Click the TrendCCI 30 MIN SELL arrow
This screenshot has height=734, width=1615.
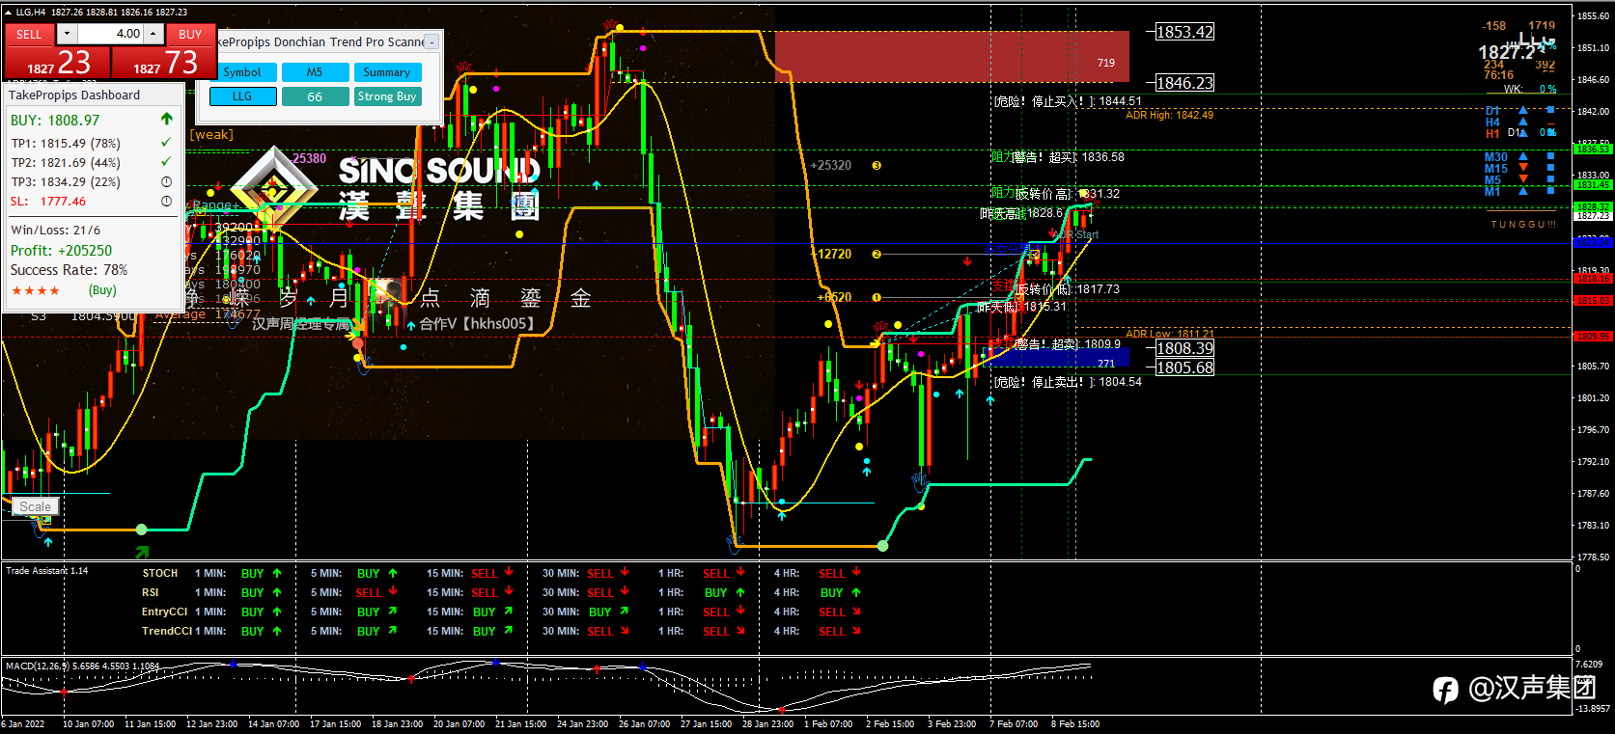click(625, 631)
